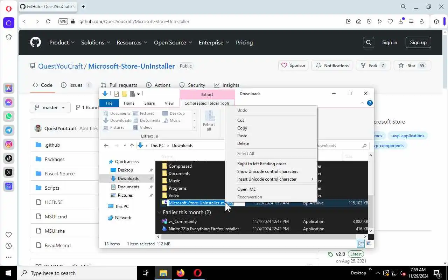Expand the Enterprise menu

coord(214,42)
